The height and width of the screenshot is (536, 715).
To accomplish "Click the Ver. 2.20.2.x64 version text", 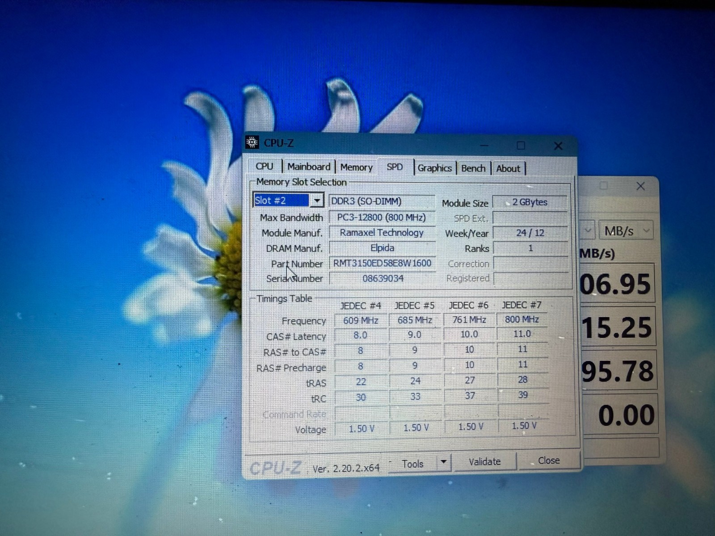I will pyautogui.click(x=346, y=468).
